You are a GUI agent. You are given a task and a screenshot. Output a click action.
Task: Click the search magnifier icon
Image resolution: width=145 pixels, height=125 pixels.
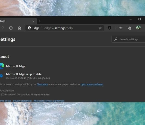(116, 39)
